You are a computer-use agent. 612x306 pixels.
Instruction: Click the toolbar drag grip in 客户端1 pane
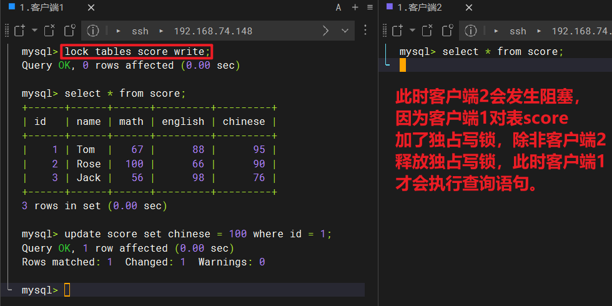tap(7, 31)
